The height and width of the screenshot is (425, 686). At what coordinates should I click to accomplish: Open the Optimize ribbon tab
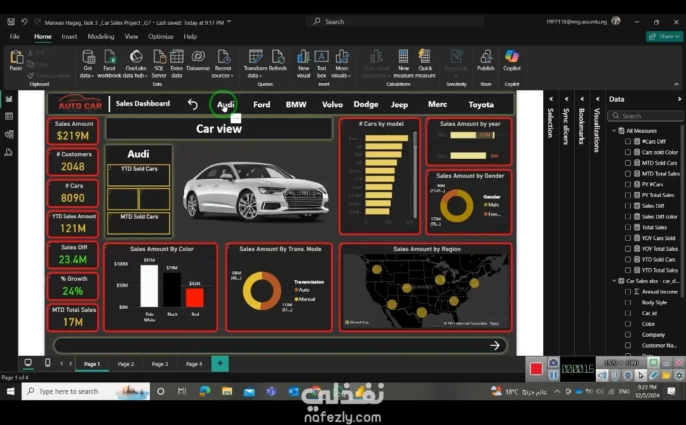pos(161,36)
